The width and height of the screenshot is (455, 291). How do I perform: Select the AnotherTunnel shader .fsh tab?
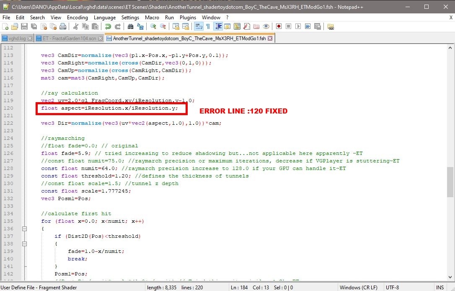(189, 38)
